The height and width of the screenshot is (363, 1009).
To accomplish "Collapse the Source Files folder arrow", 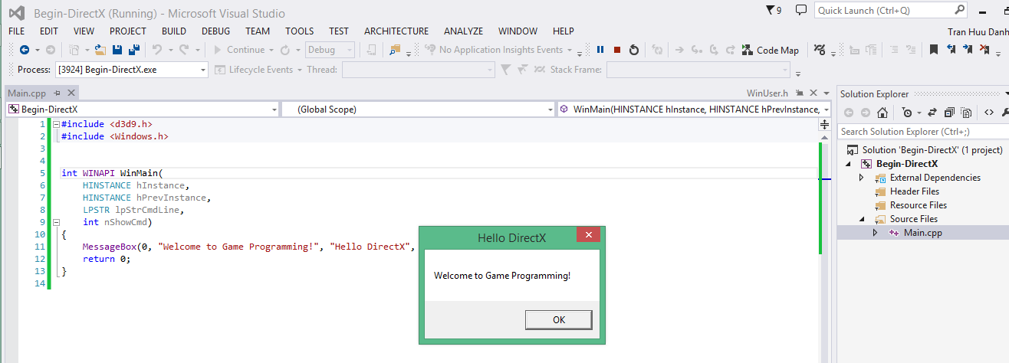I will click(x=861, y=219).
